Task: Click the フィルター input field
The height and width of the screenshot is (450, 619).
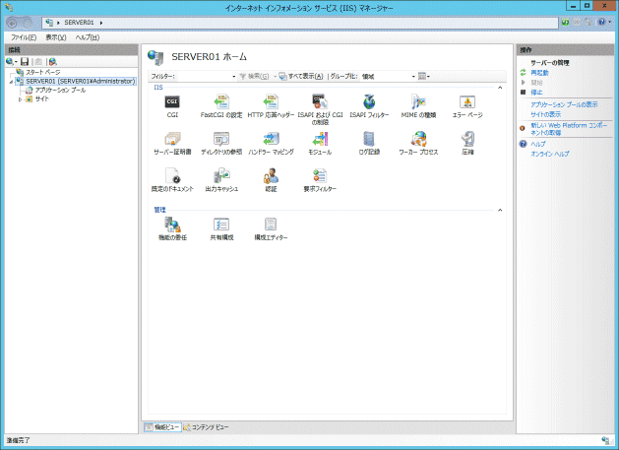Action: [x=204, y=76]
